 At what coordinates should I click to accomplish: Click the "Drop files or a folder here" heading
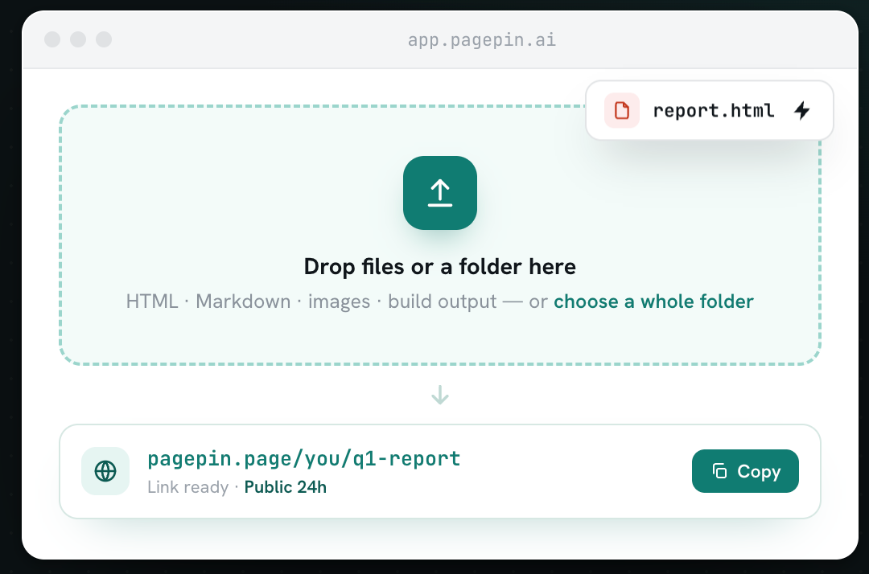(x=440, y=266)
